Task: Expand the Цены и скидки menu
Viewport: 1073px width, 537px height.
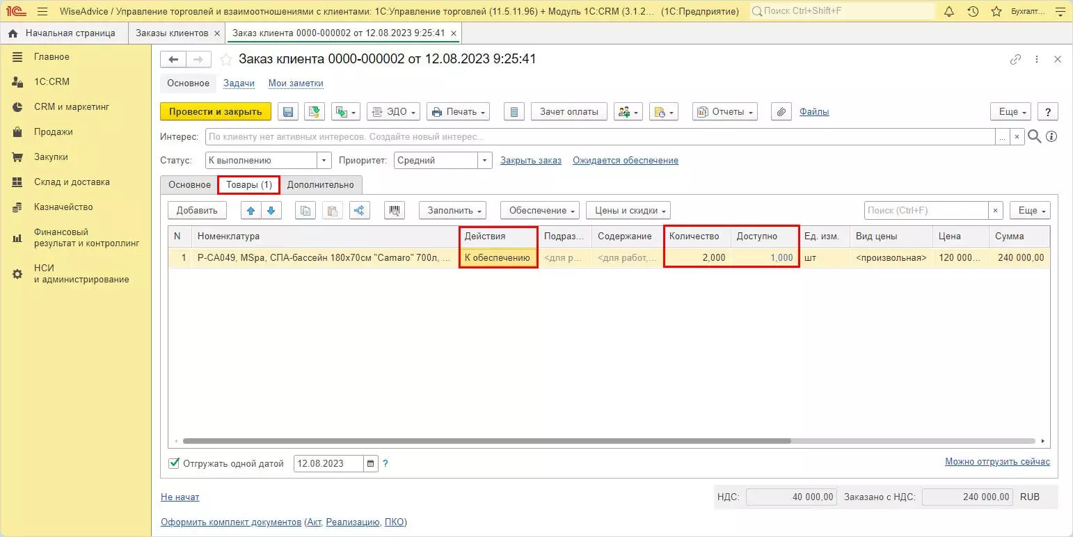Action: pos(628,210)
